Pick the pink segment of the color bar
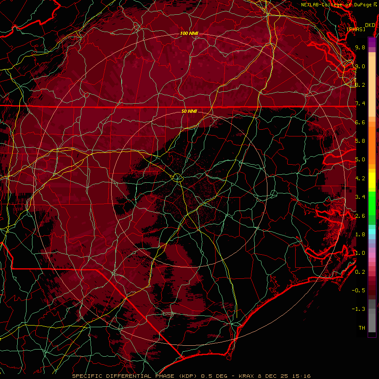 pyautogui.click(x=372, y=255)
